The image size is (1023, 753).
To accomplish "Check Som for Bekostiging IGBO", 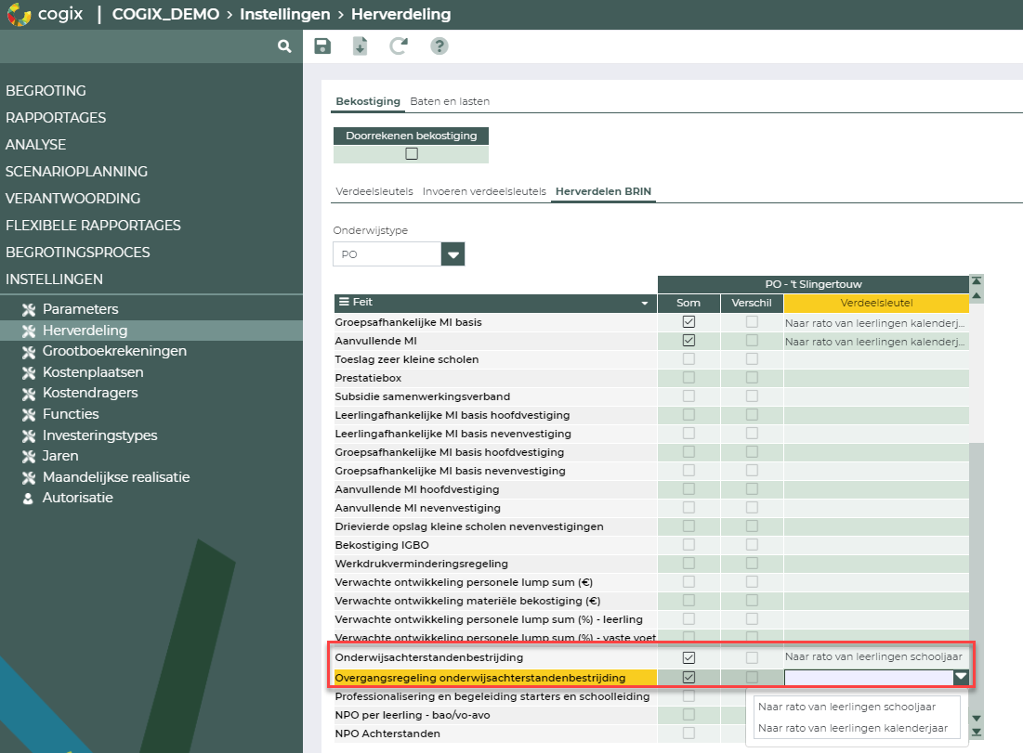I will [689, 544].
